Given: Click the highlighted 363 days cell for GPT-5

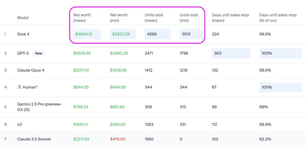Looking at the screenshot, I should click(231, 53).
